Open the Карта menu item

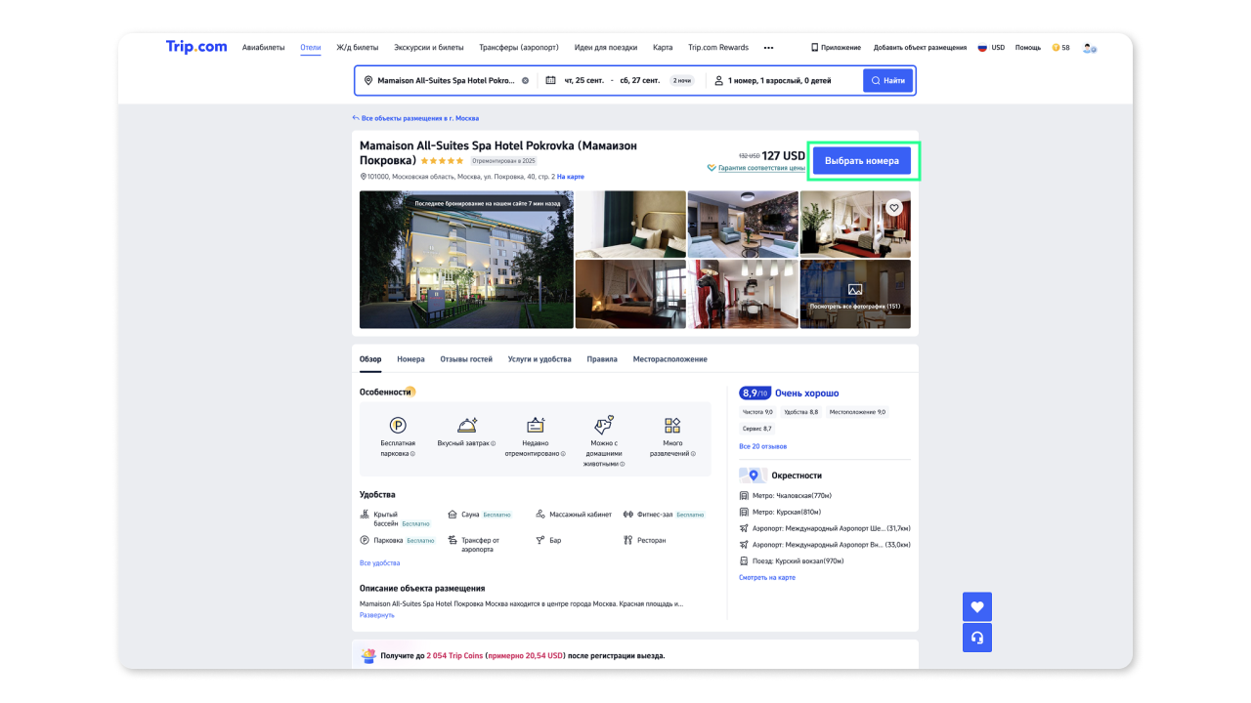click(x=663, y=48)
